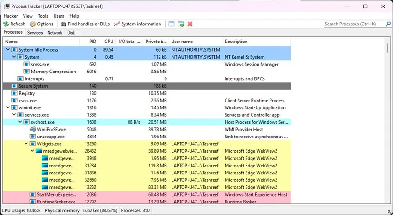
Task: Sort by the Private bytes column header
Action: point(155,42)
